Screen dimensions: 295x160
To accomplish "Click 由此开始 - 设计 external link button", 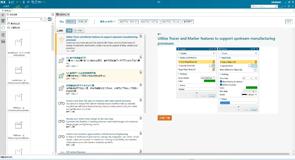I will [128, 22].
